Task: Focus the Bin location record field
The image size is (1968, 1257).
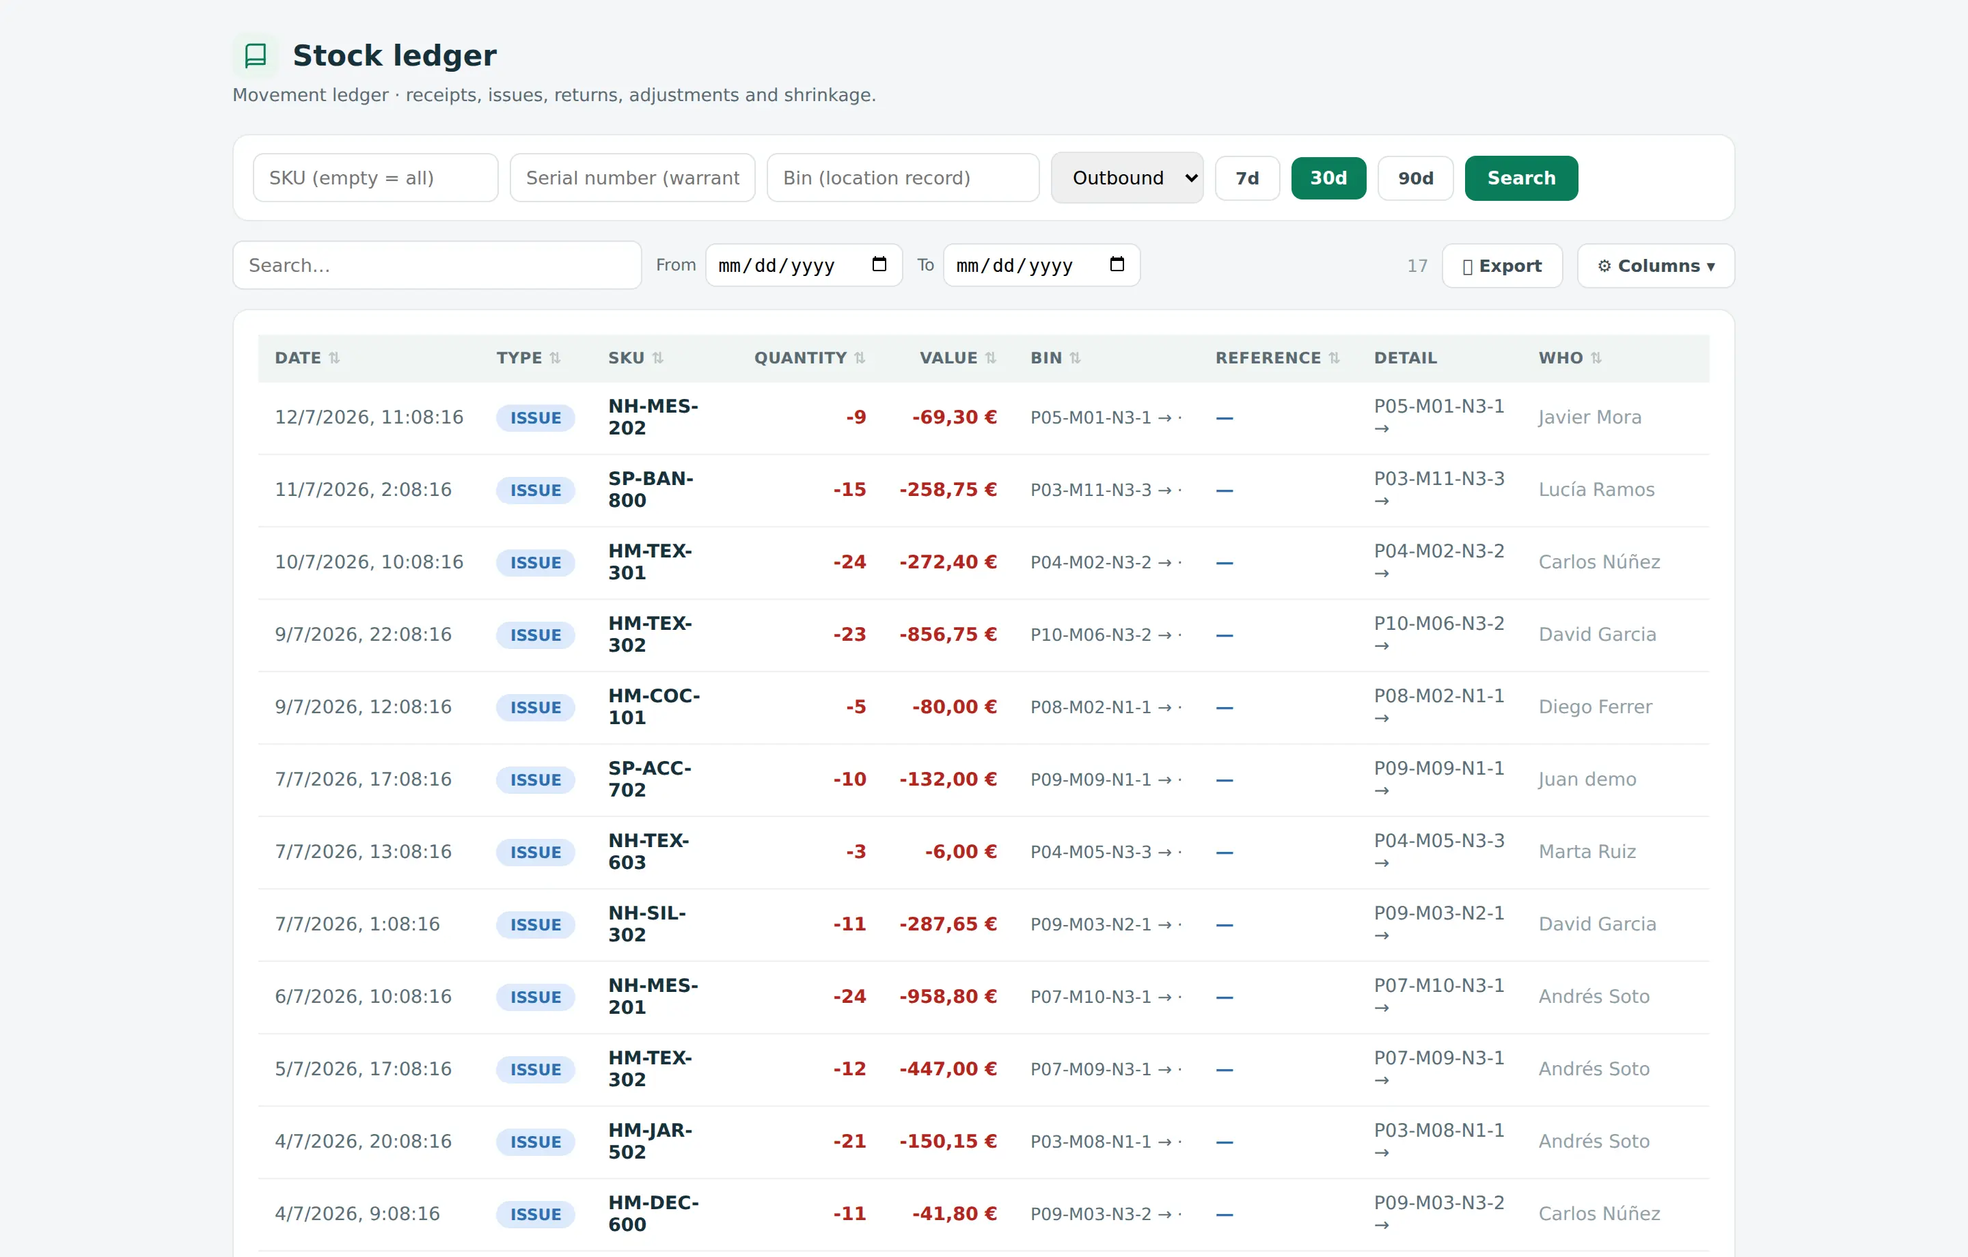Action: point(903,178)
